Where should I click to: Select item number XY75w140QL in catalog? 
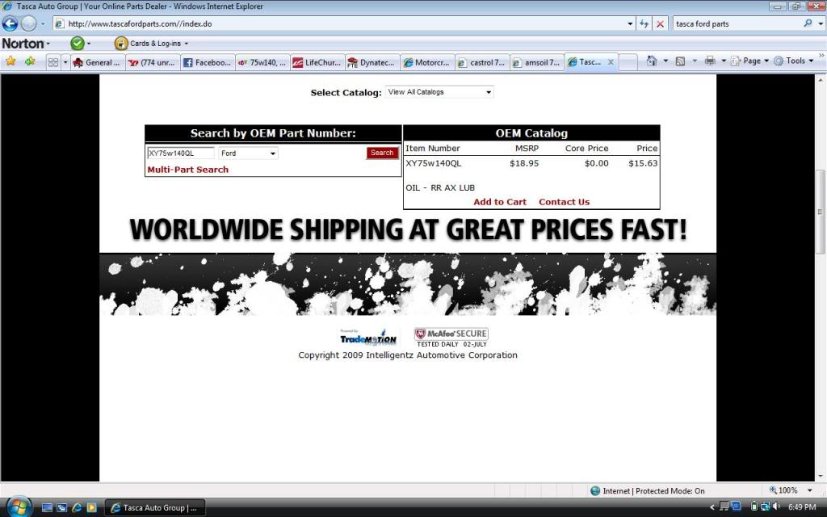tap(433, 163)
